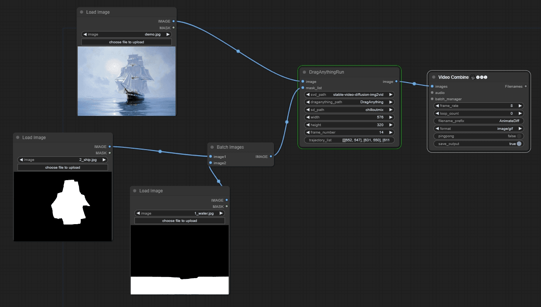The height and width of the screenshot is (307, 541).
Task: Collapse the Video Combine node via its dot
Action: click(x=434, y=77)
